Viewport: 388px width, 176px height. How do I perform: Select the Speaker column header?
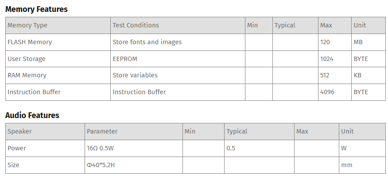(x=45, y=131)
